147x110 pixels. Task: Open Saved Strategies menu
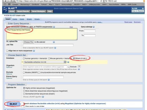pyautogui.click(x=38, y=11)
